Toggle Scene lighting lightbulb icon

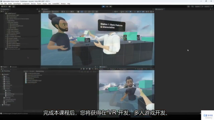pos(130,12)
